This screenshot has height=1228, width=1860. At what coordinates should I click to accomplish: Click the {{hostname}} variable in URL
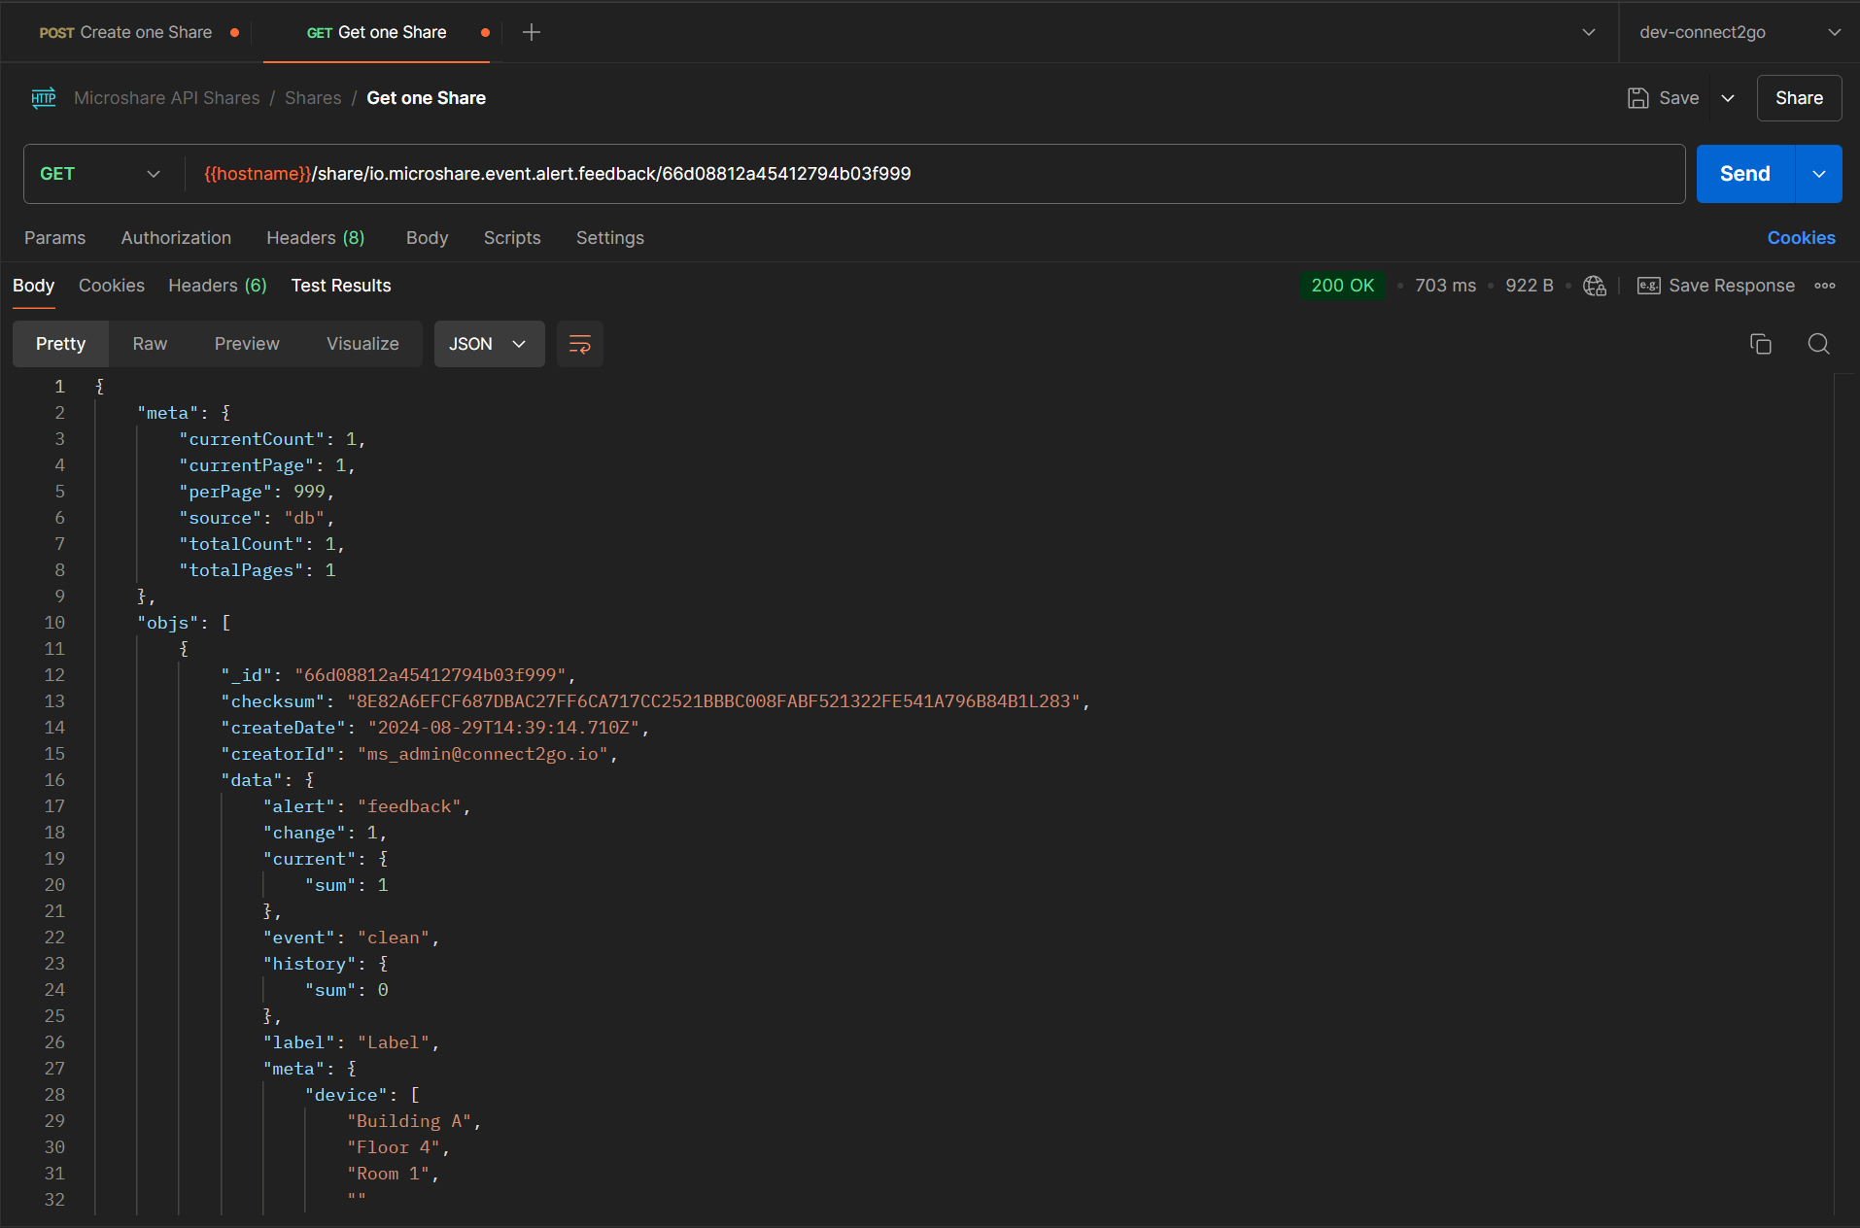coord(258,174)
